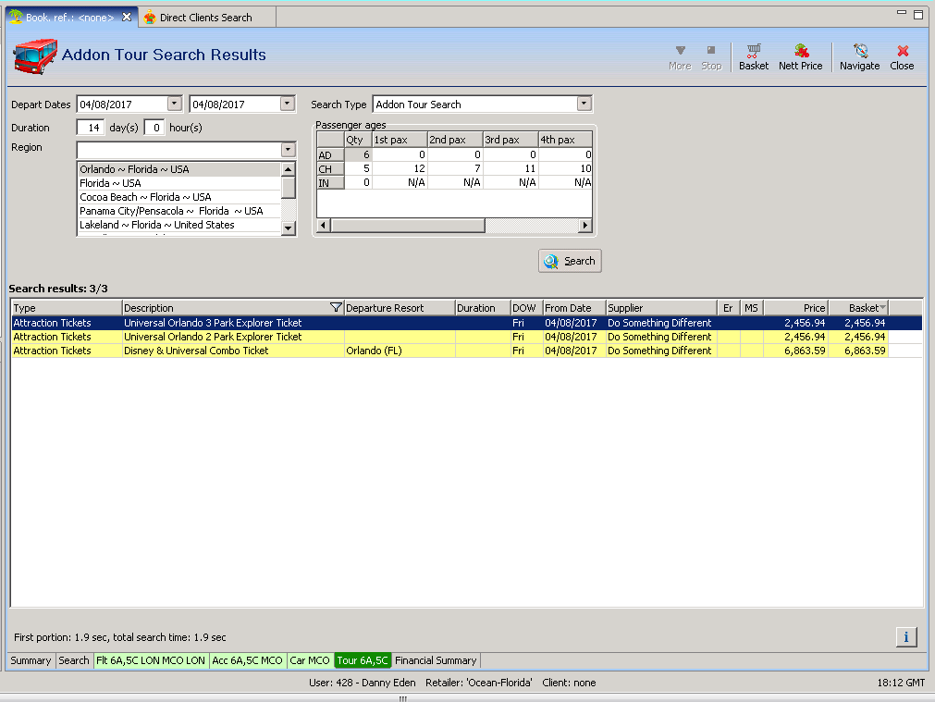This screenshot has width=935, height=702.
Task: Open the Region combo box dropdown
Action: (x=287, y=150)
